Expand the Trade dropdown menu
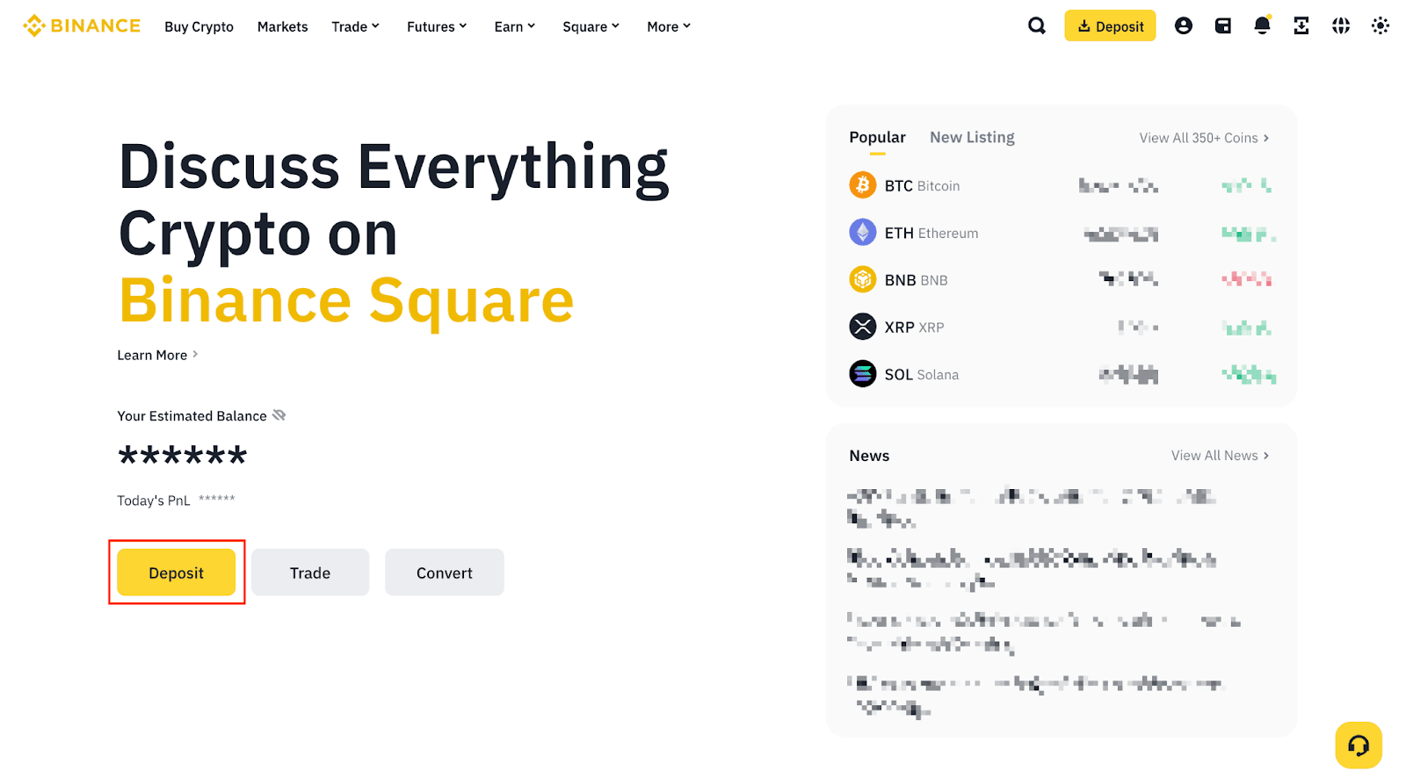Viewport: 1406px width, 771px height. [x=355, y=26]
